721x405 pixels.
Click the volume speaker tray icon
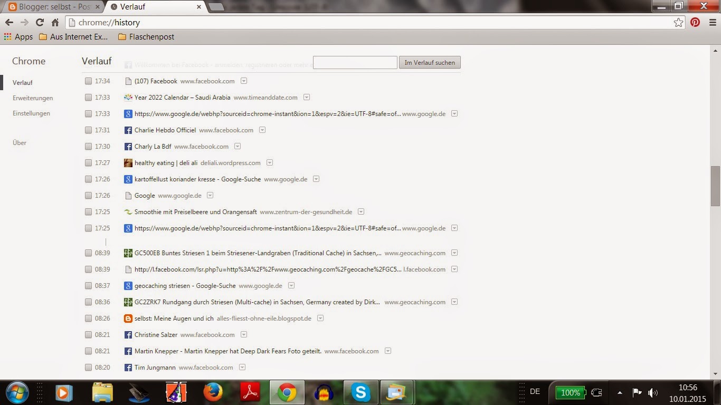tap(653, 392)
